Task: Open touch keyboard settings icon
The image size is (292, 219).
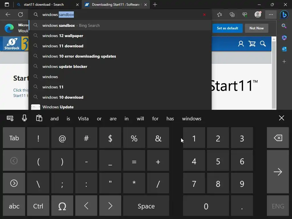Action: click(x=10, y=118)
